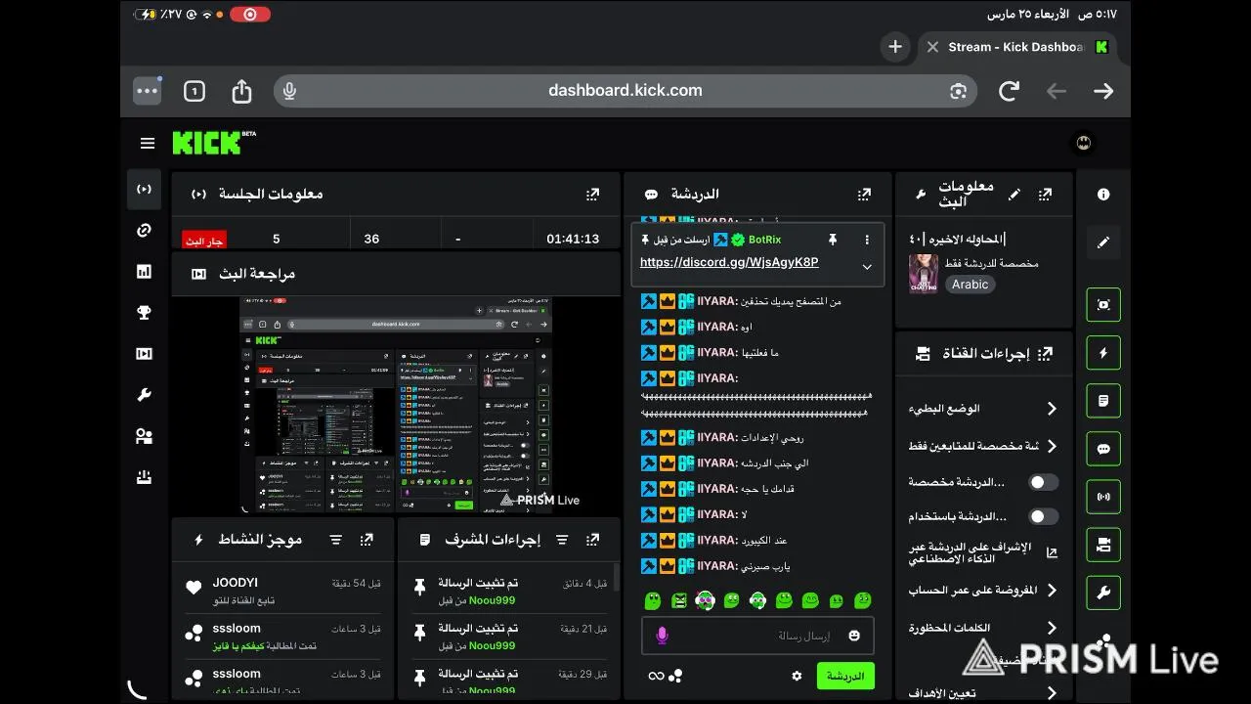Enable the الدردشة مخصصة switch
The height and width of the screenshot is (704, 1251).
(x=1043, y=482)
